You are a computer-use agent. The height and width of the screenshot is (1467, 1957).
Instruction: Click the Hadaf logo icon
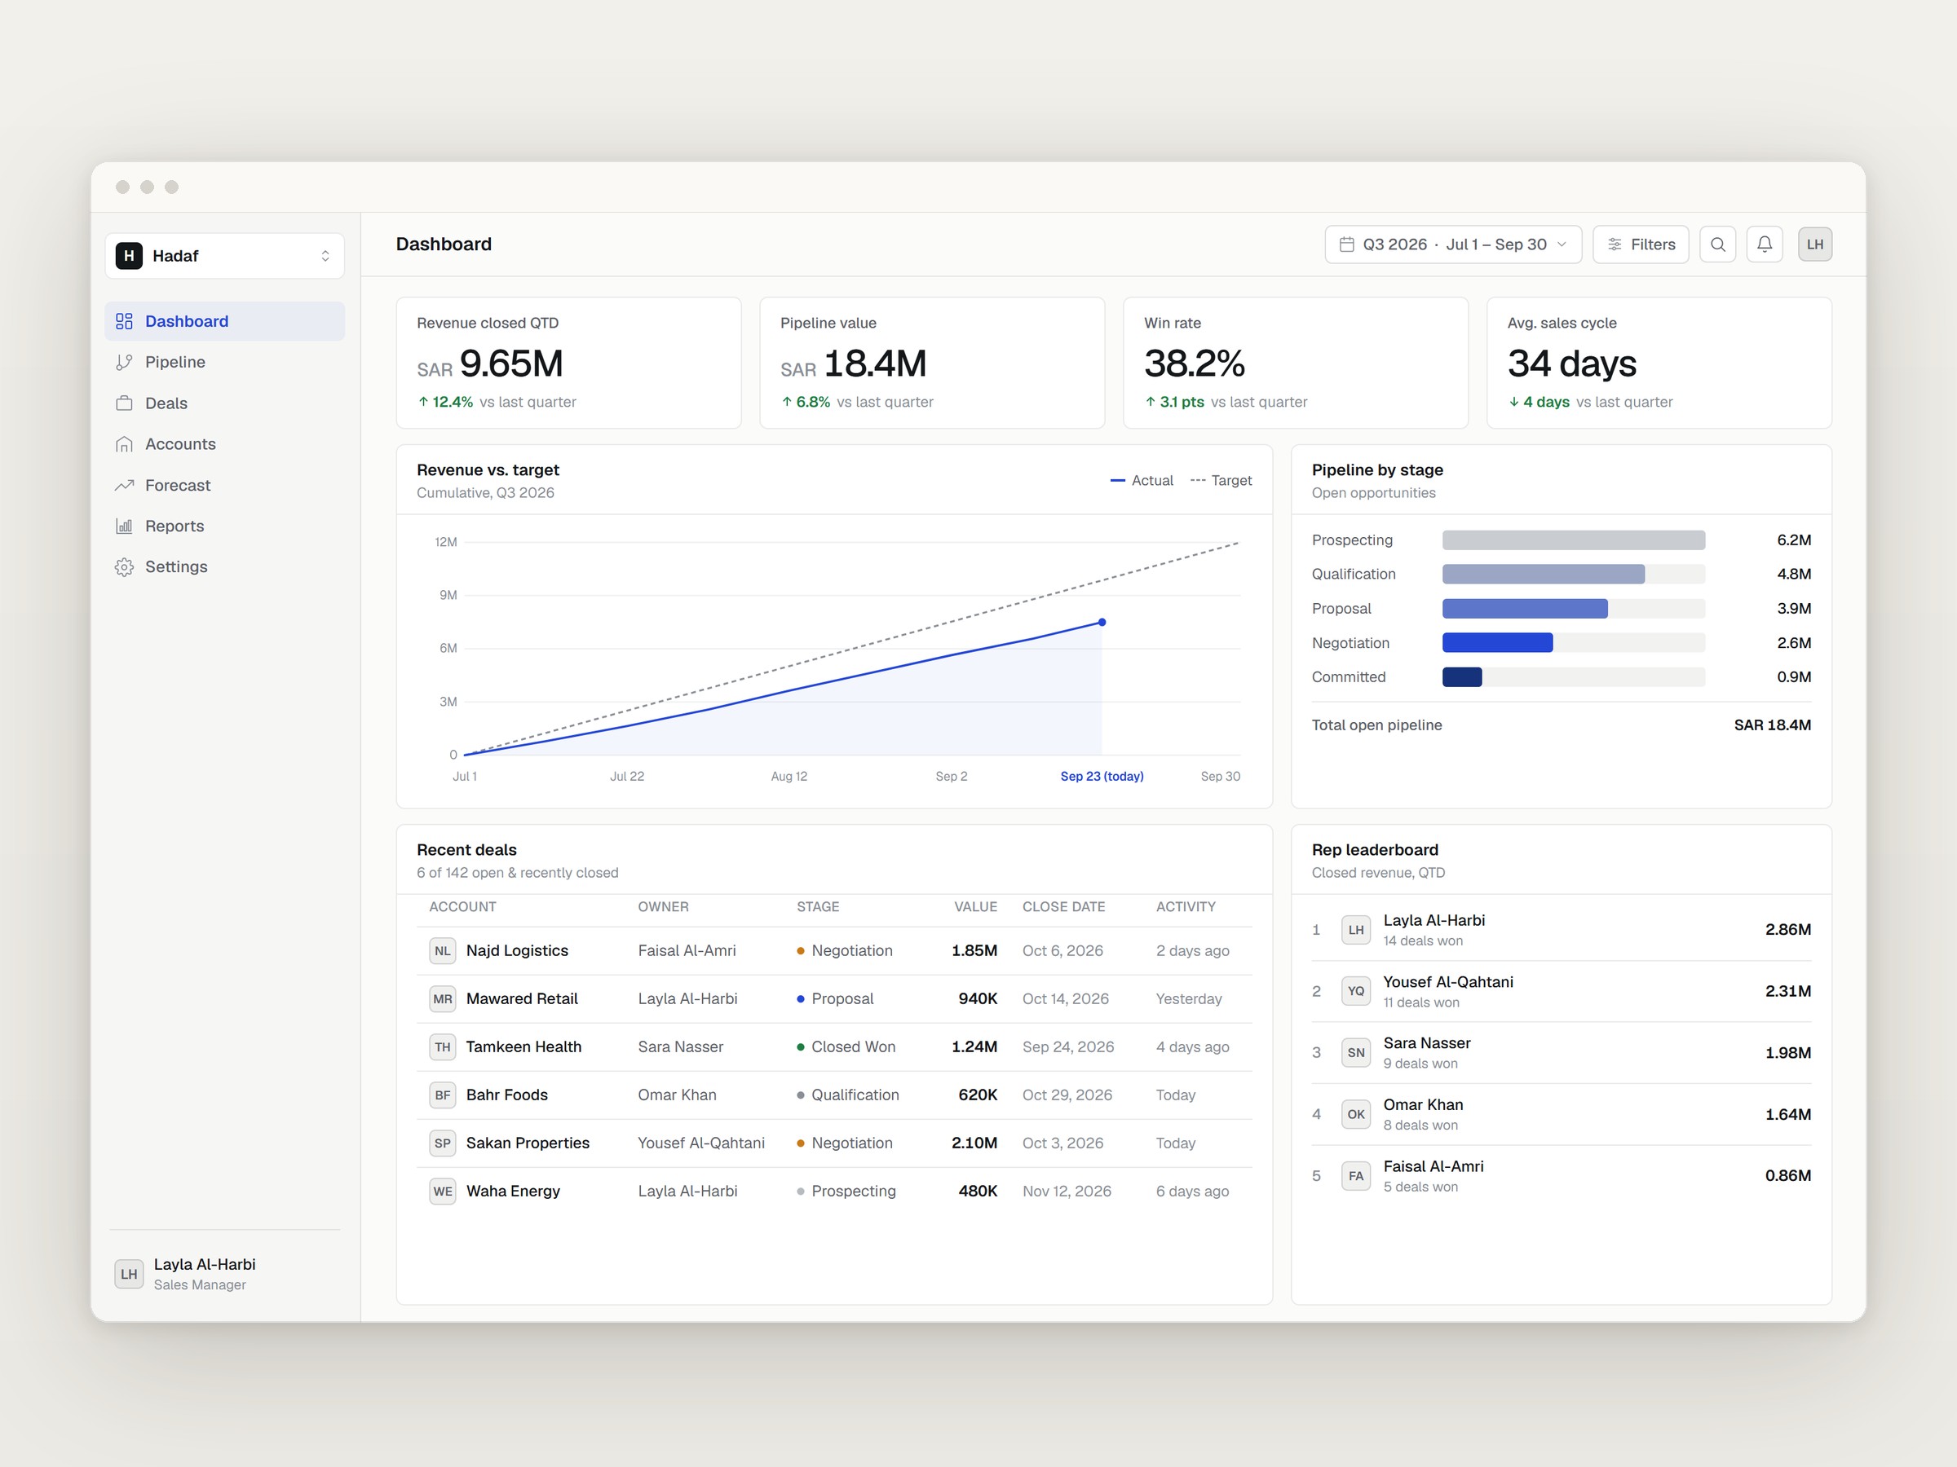(x=129, y=256)
